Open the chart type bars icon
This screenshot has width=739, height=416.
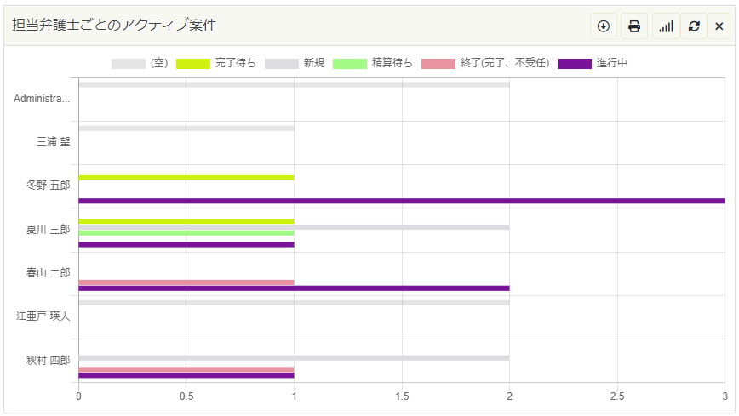pos(666,26)
